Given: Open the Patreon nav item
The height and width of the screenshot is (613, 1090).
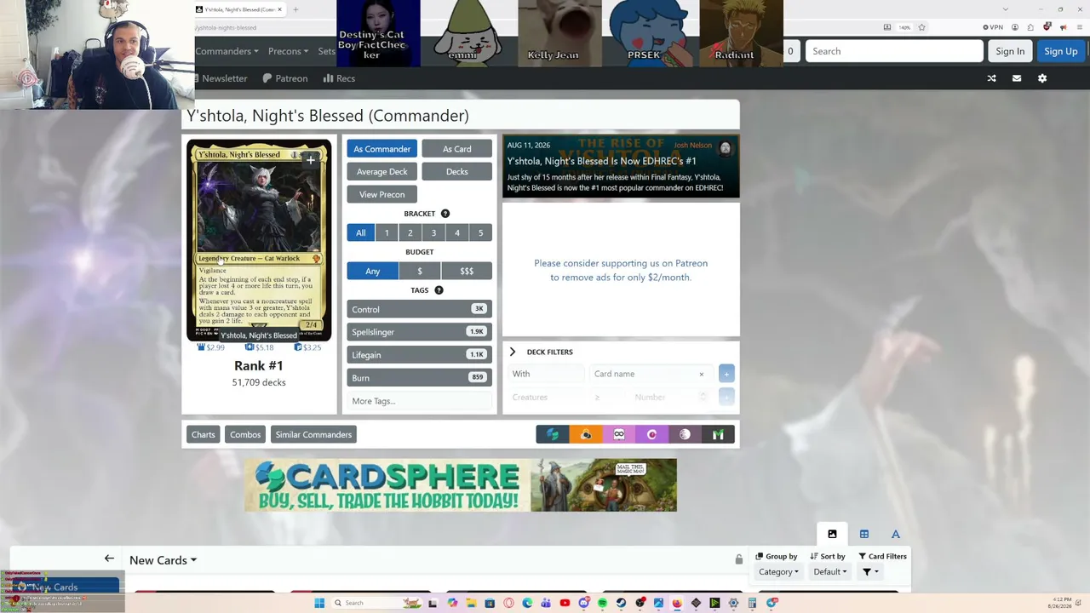Looking at the screenshot, I should click(285, 78).
